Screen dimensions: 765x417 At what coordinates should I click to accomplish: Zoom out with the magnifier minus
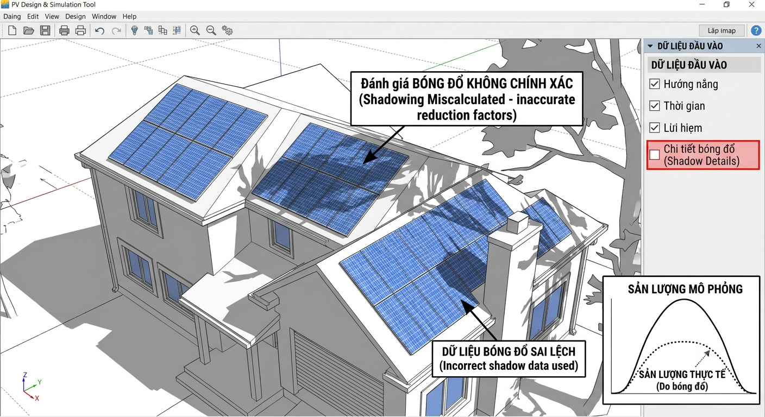211,30
